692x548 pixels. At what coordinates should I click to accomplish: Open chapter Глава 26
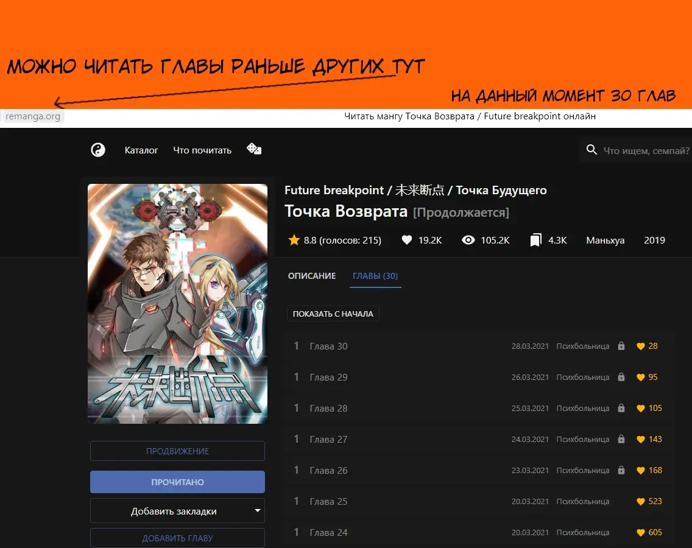328,471
